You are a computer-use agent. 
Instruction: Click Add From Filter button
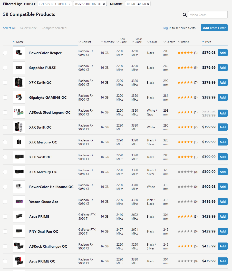point(214,28)
